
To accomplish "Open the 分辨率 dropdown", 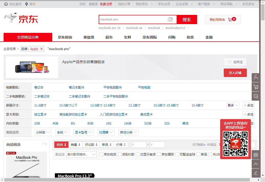I will (43, 132).
